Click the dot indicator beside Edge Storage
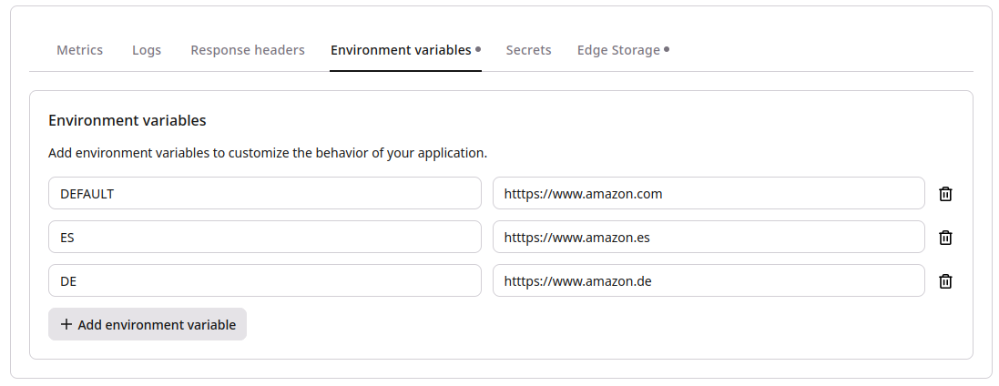 (x=667, y=49)
